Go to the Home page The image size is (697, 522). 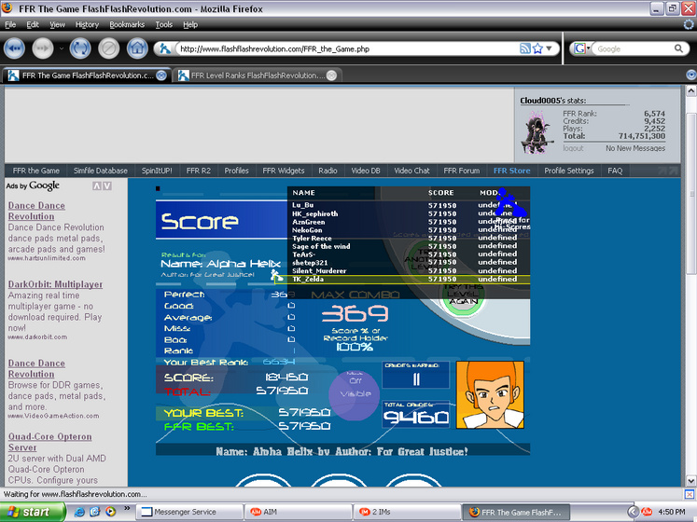tap(137, 48)
